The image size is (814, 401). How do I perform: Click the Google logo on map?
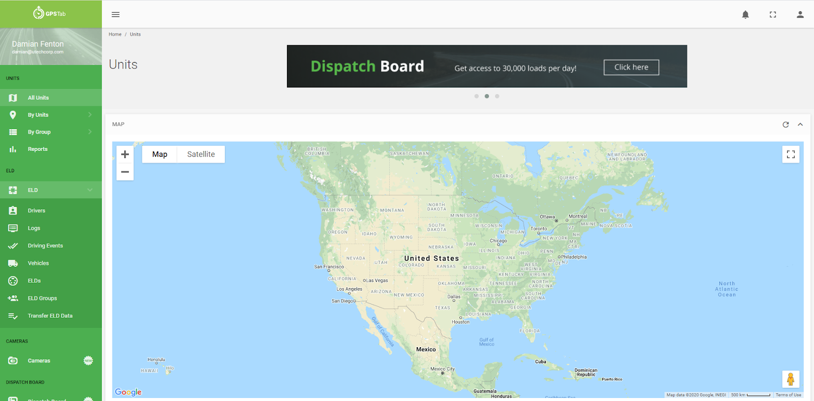128,392
